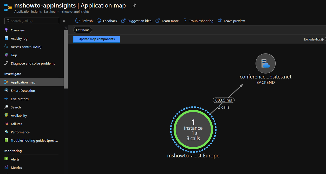Viewport: 326px width, 174px height.
Task: Select the 1 instance application node circle
Action: click(193, 129)
